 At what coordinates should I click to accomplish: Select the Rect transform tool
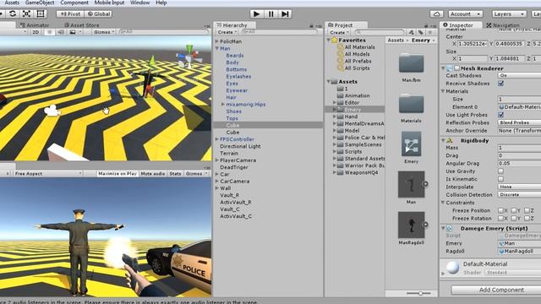[41, 14]
